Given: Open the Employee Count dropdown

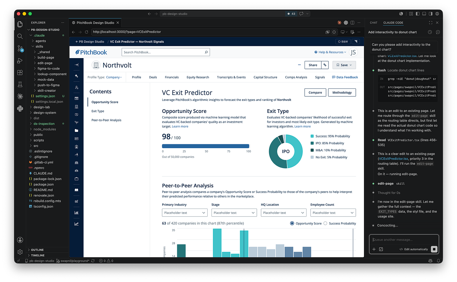Looking at the screenshot, I should (x=333, y=212).
